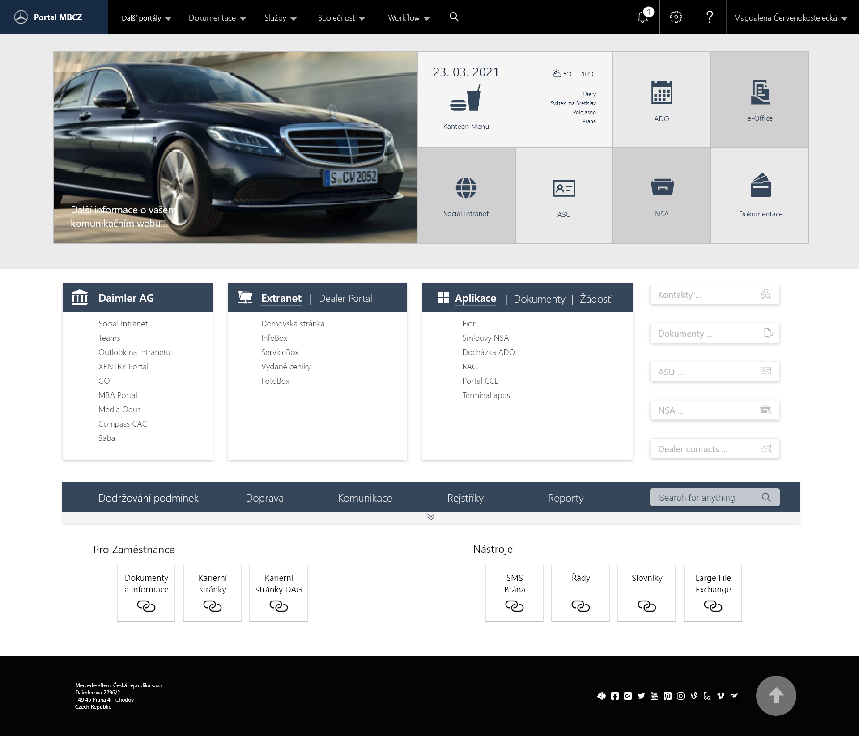The width and height of the screenshot is (859, 736).
Task: Open the Dokumentace tile
Action: coord(761,195)
